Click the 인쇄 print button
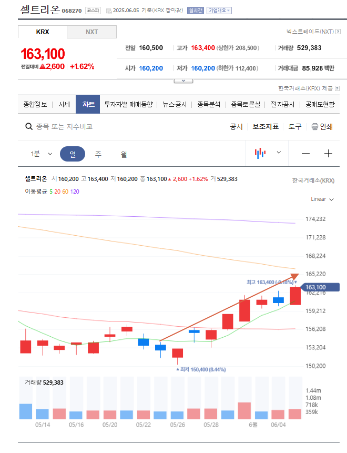Image resolution: width=347 pixels, height=453 pixels. coord(322,127)
